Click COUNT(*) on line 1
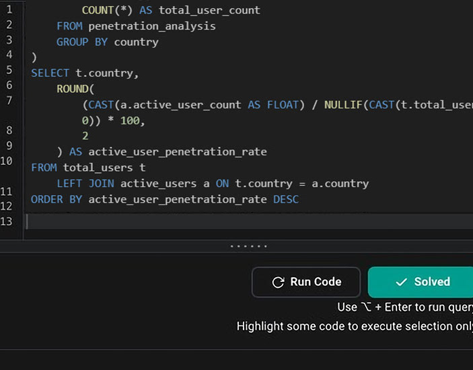The image size is (473, 370). pos(107,11)
